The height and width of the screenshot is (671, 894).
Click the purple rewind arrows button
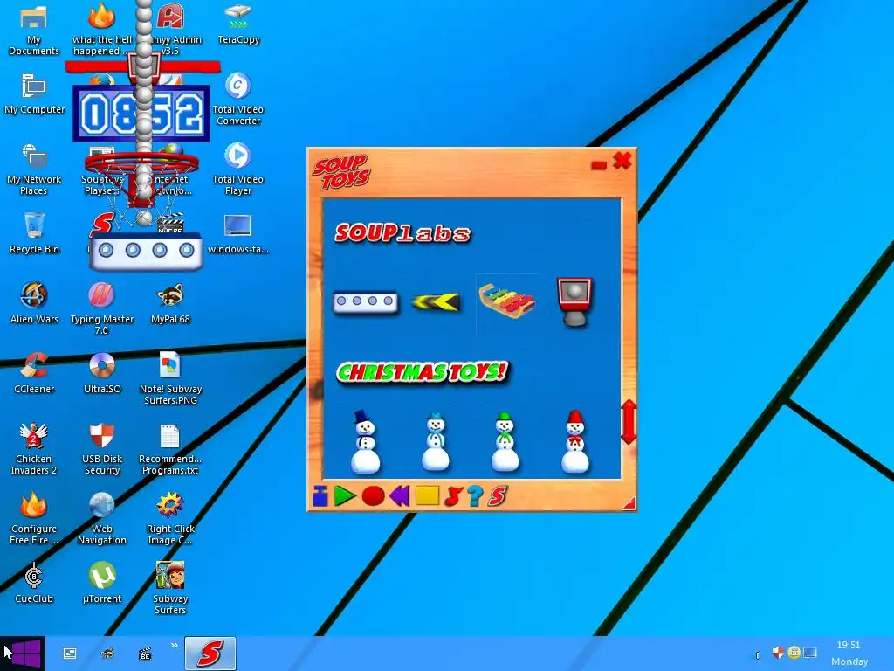tap(399, 496)
